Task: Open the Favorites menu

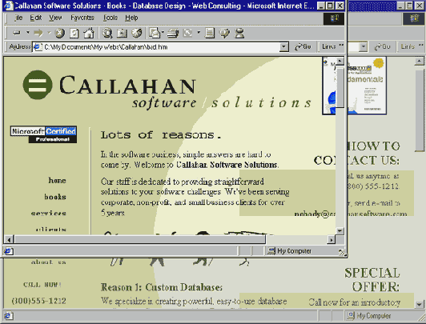Action: point(82,18)
